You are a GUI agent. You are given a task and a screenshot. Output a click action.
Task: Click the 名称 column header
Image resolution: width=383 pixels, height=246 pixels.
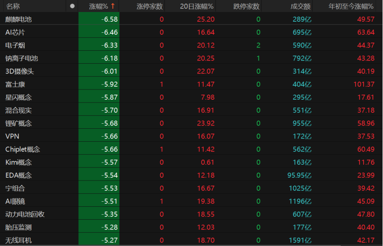[x=13, y=6]
